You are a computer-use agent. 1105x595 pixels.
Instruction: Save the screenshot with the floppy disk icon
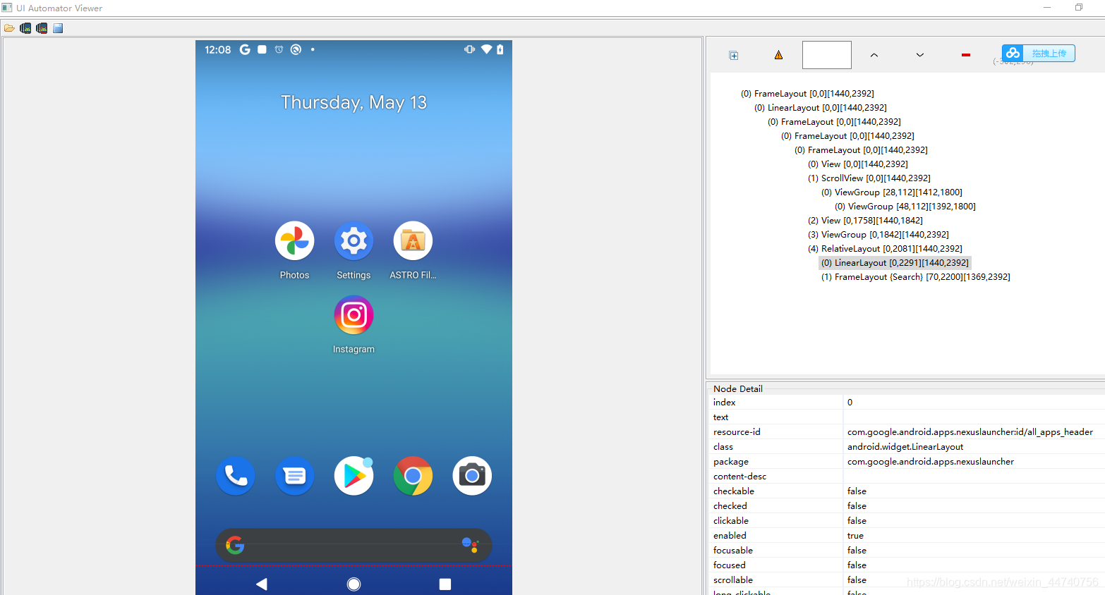pos(58,28)
